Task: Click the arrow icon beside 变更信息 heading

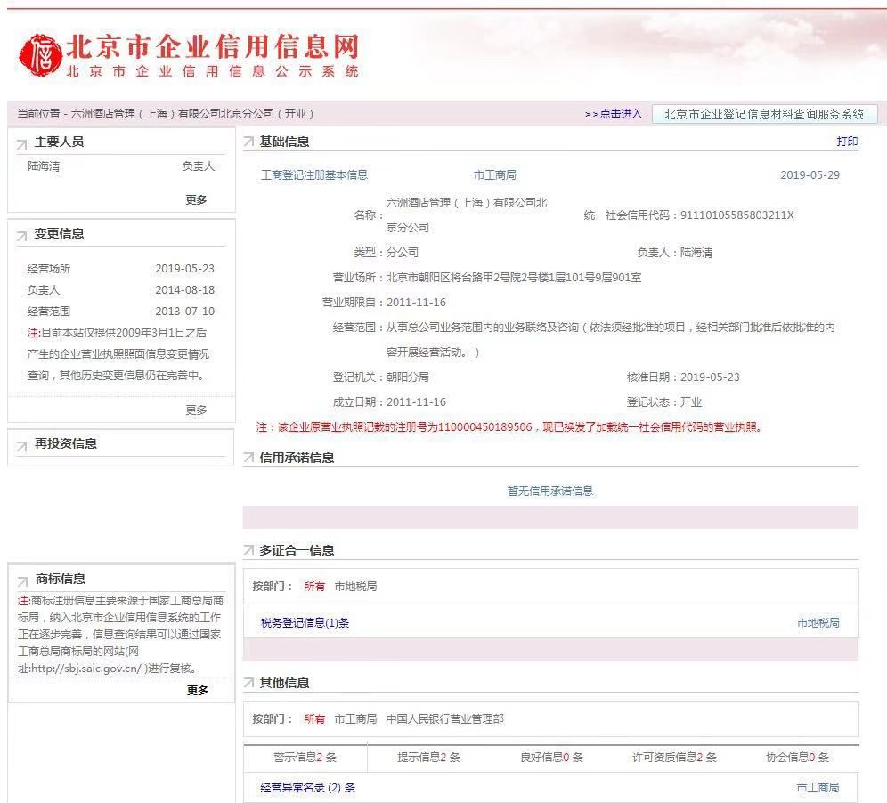Action: [22, 236]
